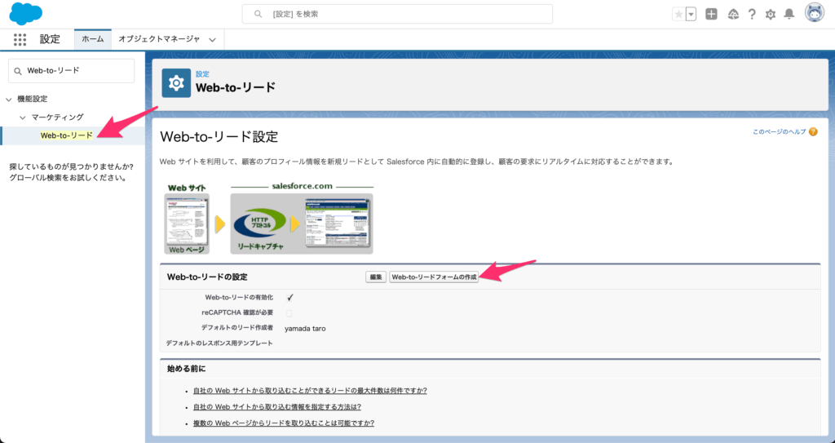Open link 取り込む情報を指定する方法は?
835x443 pixels.
pos(277,407)
